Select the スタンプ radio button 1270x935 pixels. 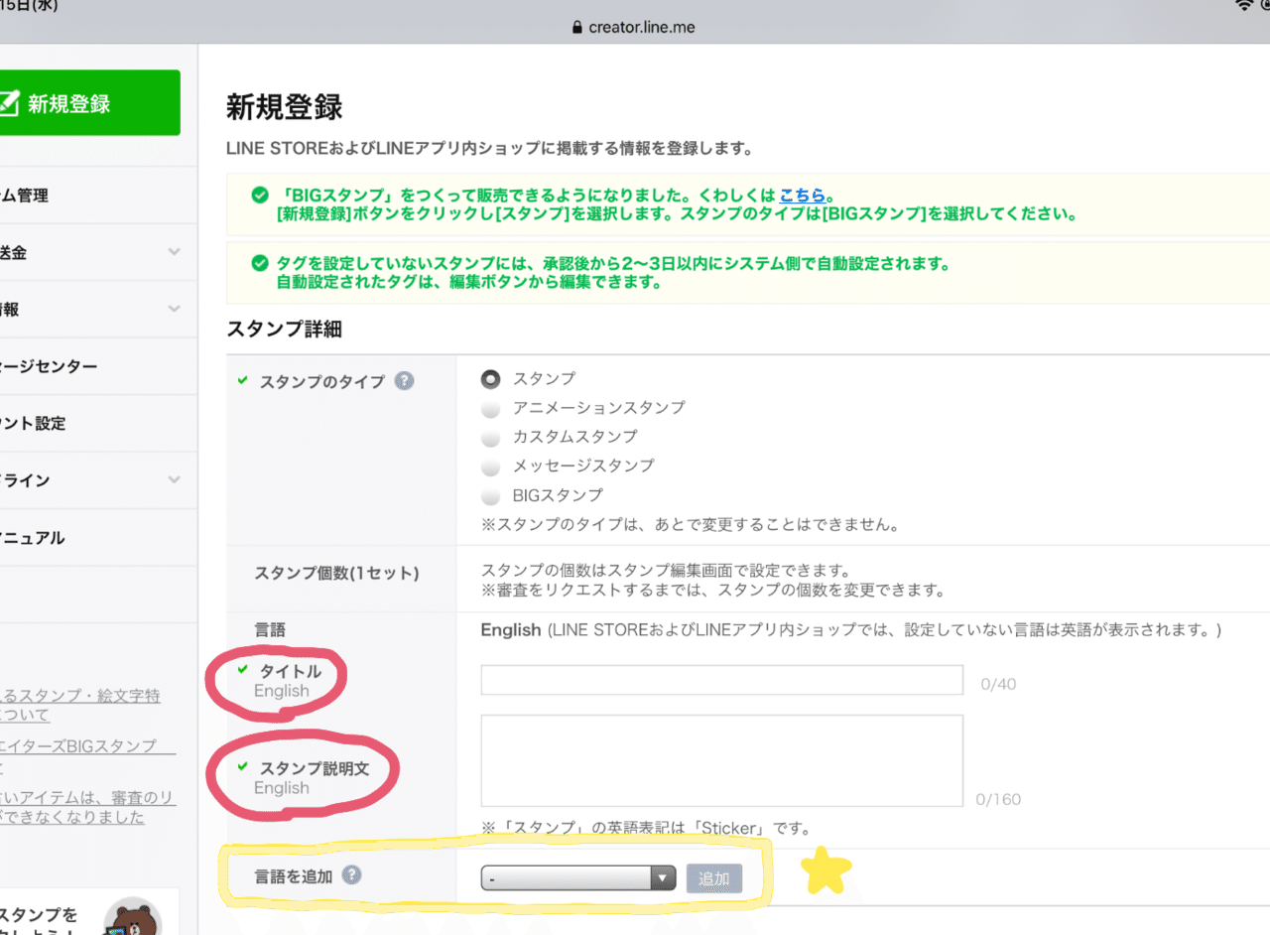490,379
